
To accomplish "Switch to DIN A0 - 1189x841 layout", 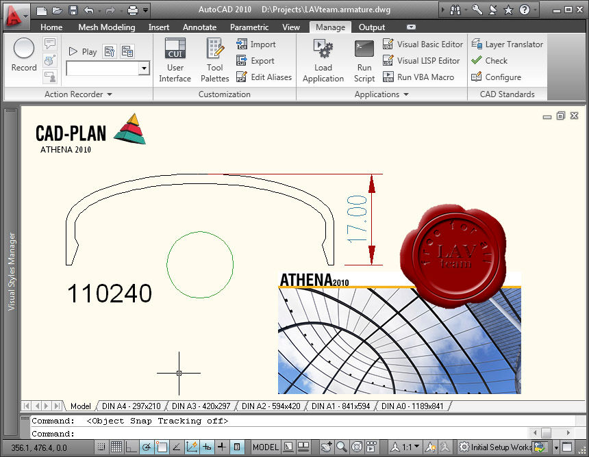I will click(x=412, y=406).
